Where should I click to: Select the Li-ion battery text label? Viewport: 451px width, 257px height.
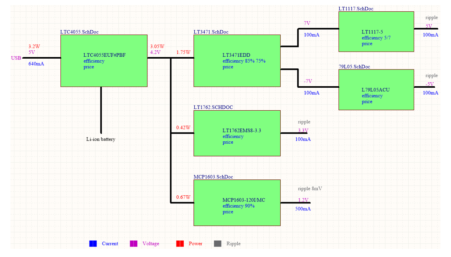pyautogui.click(x=100, y=139)
